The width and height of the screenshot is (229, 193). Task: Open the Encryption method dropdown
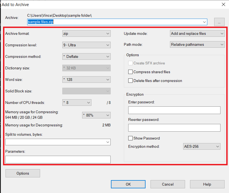[x=202, y=146]
